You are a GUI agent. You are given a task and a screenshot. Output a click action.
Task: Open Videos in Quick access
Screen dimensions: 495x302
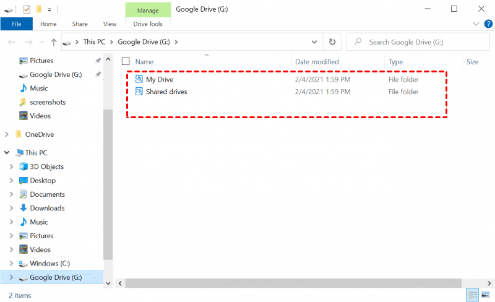click(40, 116)
